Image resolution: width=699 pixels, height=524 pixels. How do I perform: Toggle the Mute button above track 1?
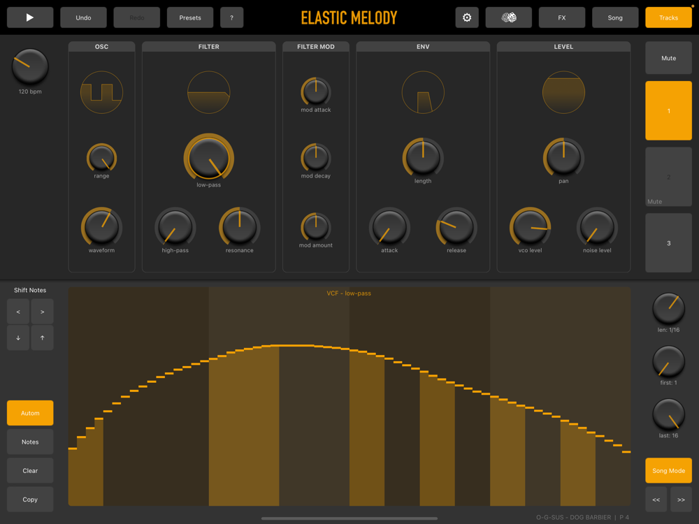coord(669,58)
